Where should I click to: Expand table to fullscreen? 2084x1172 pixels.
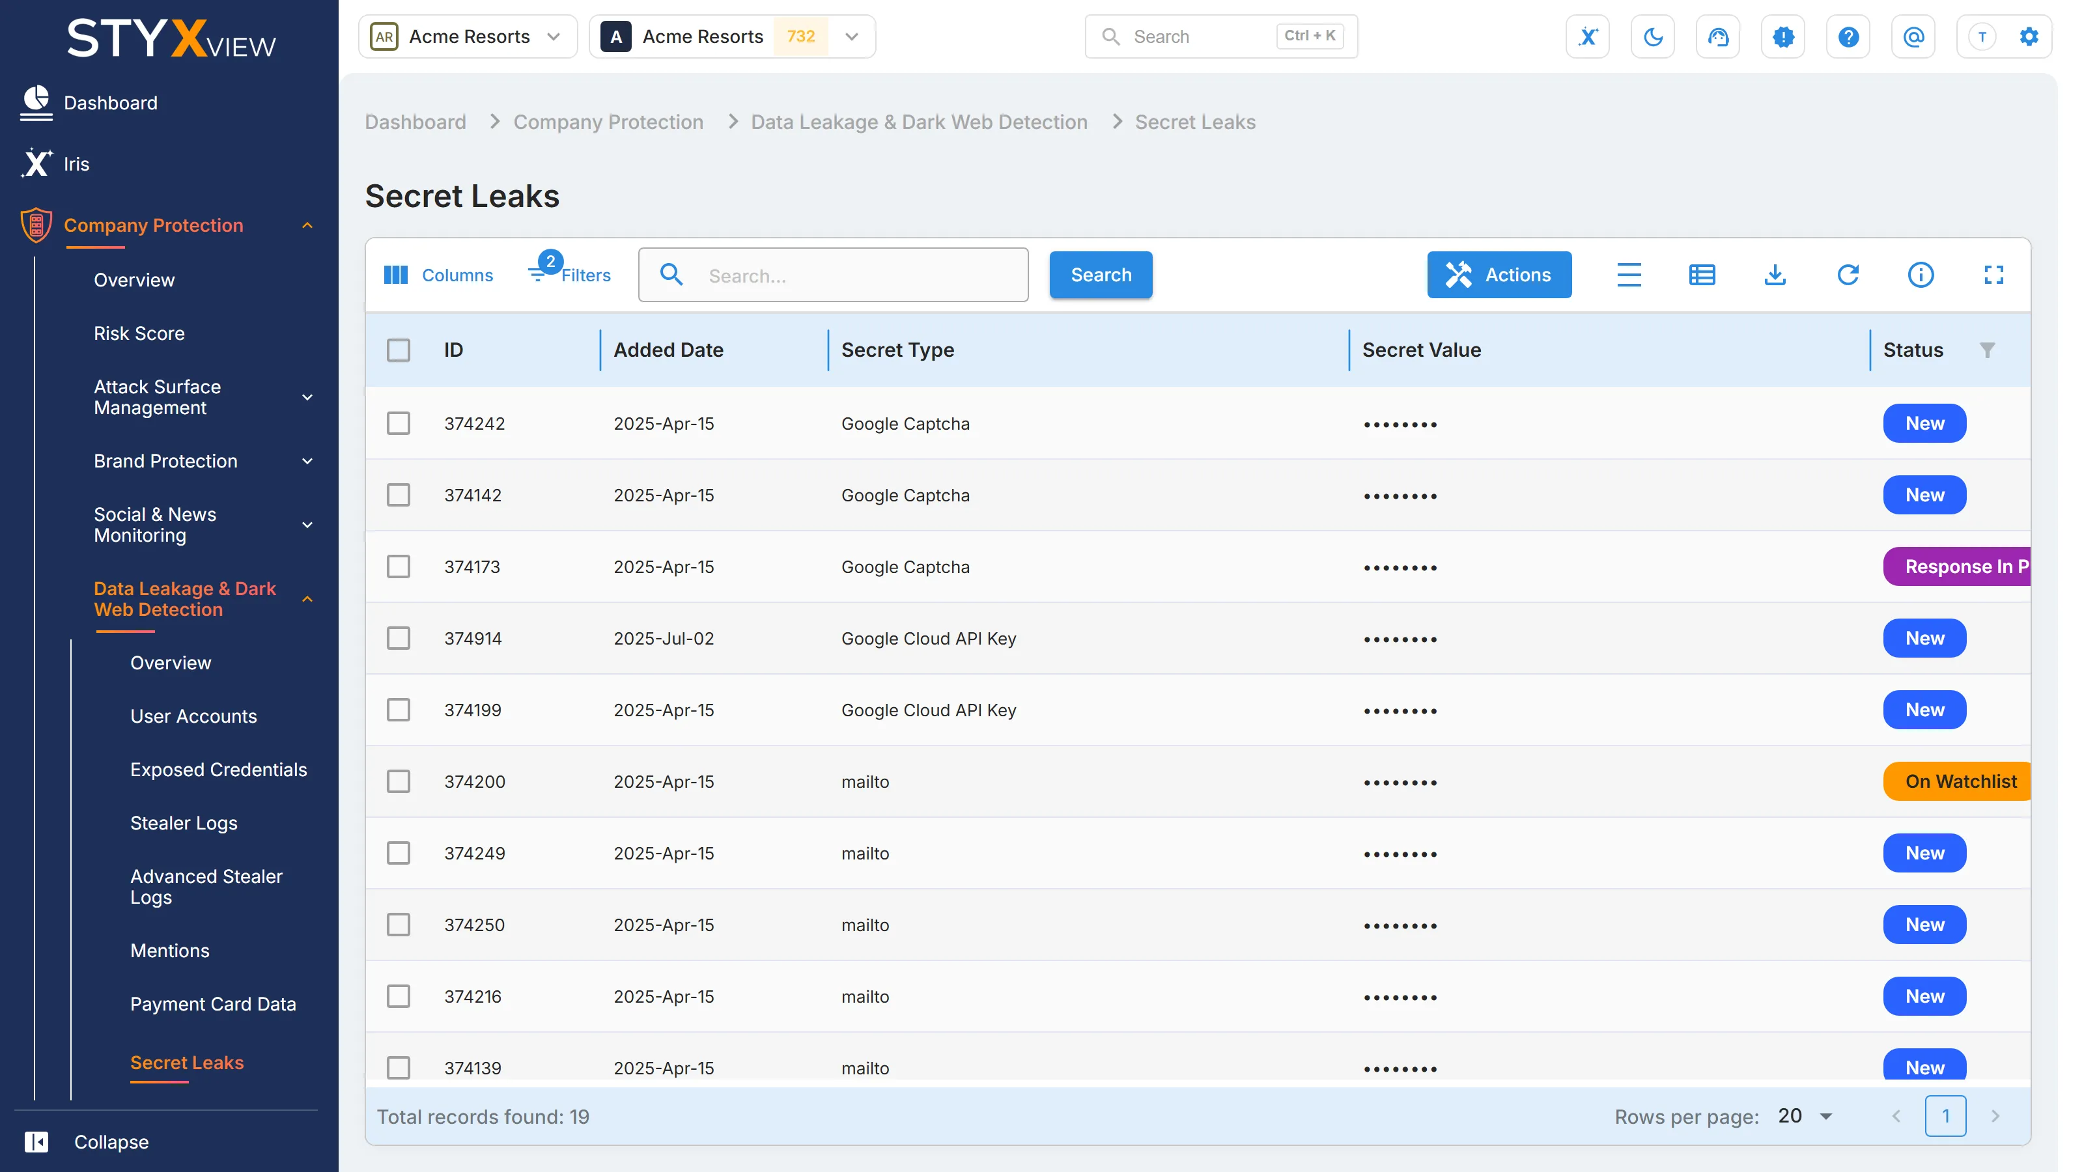[x=1993, y=275]
